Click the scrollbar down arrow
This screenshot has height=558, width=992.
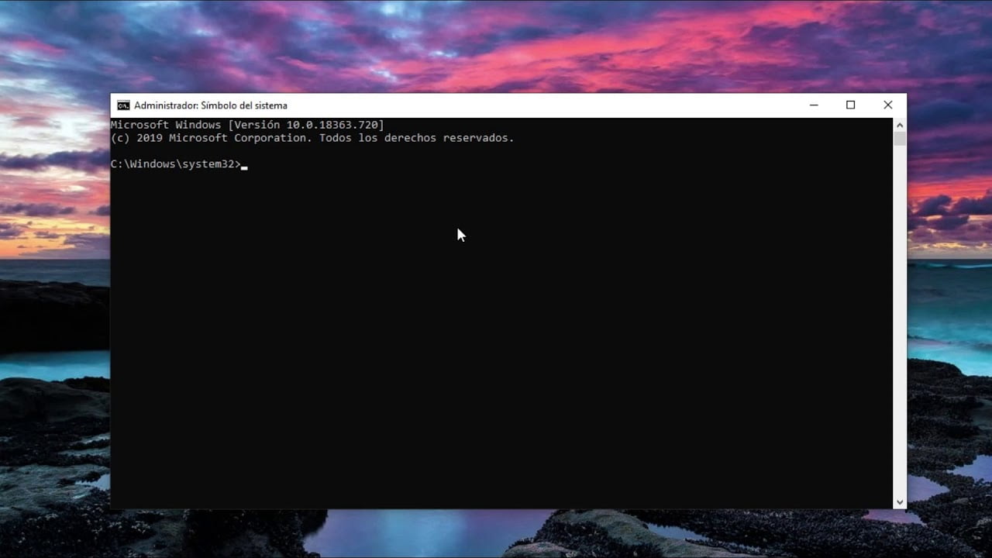(900, 501)
